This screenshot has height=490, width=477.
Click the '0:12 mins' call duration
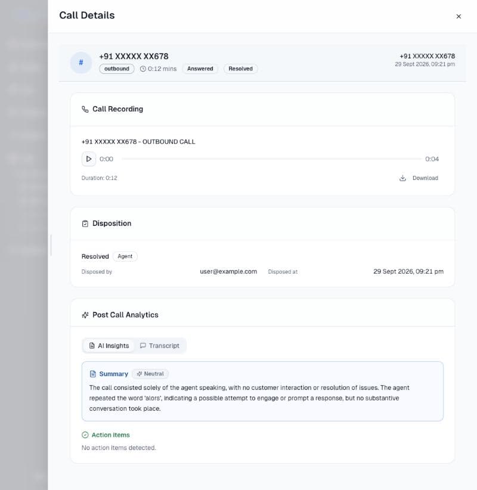click(162, 69)
